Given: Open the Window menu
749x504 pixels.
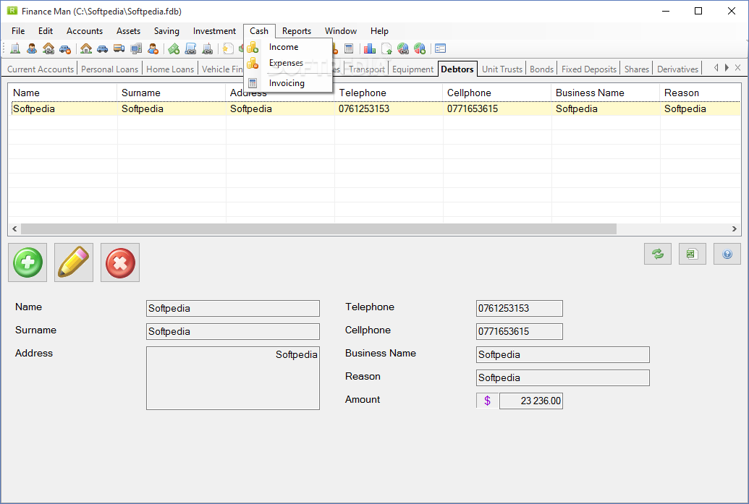Looking at the screenshot, I should pos(341,31).
